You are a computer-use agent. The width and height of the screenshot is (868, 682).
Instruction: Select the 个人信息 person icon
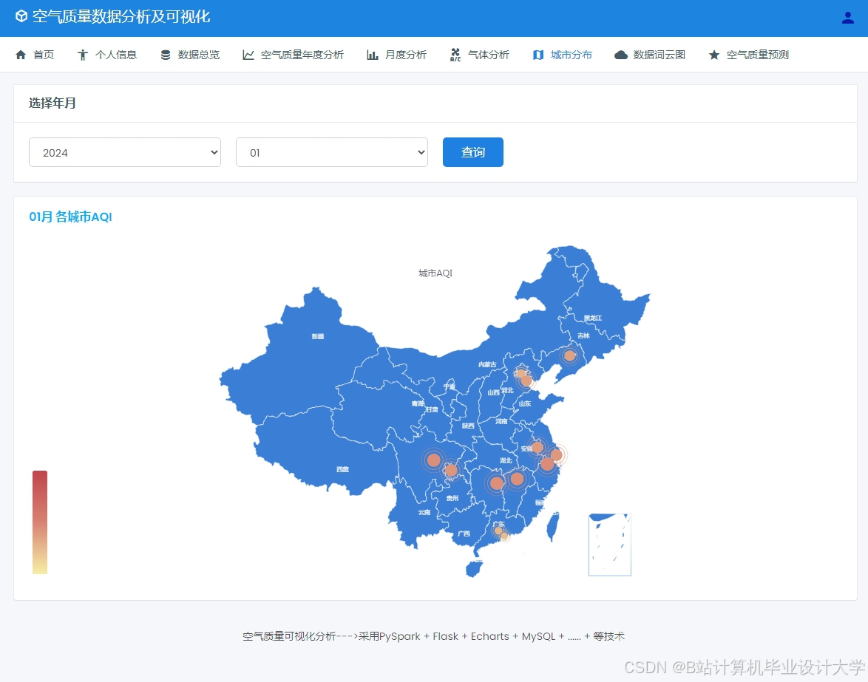click(x=84, y=54)
